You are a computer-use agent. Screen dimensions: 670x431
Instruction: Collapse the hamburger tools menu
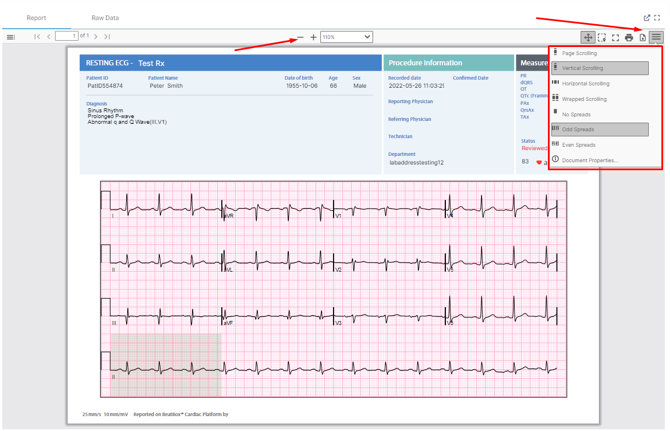click(x=656, y=37)
